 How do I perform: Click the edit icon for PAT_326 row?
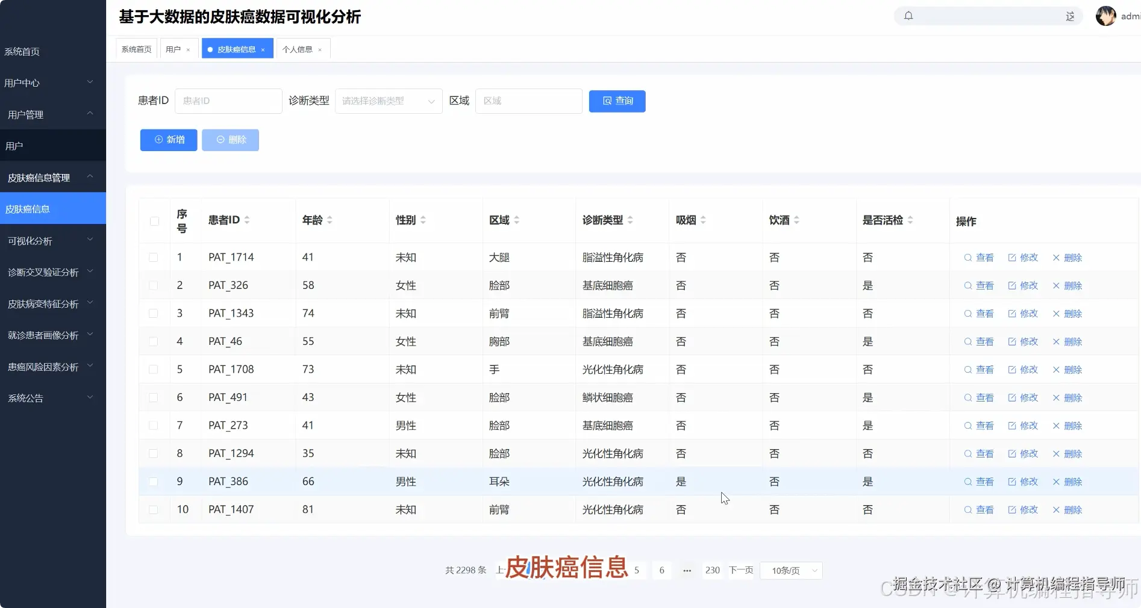[1011, 285]
